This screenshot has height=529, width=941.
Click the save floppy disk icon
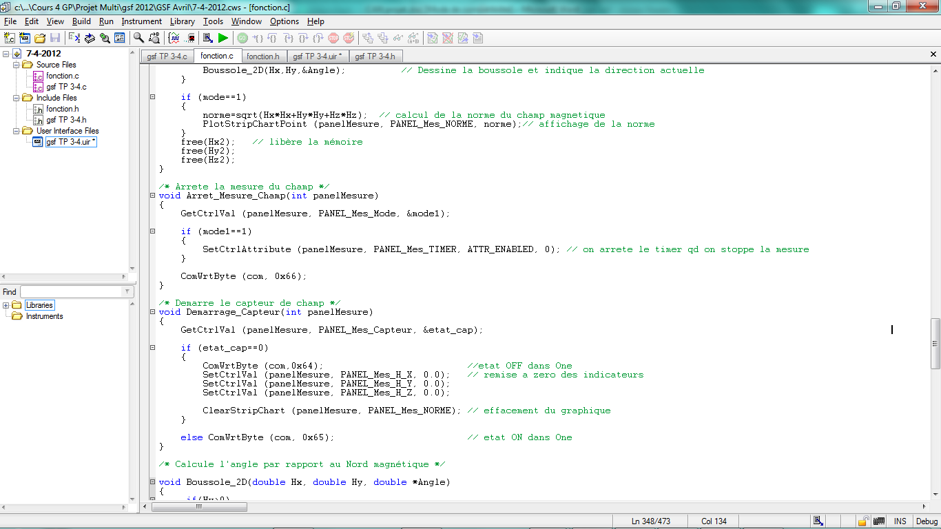click(55, 38)
